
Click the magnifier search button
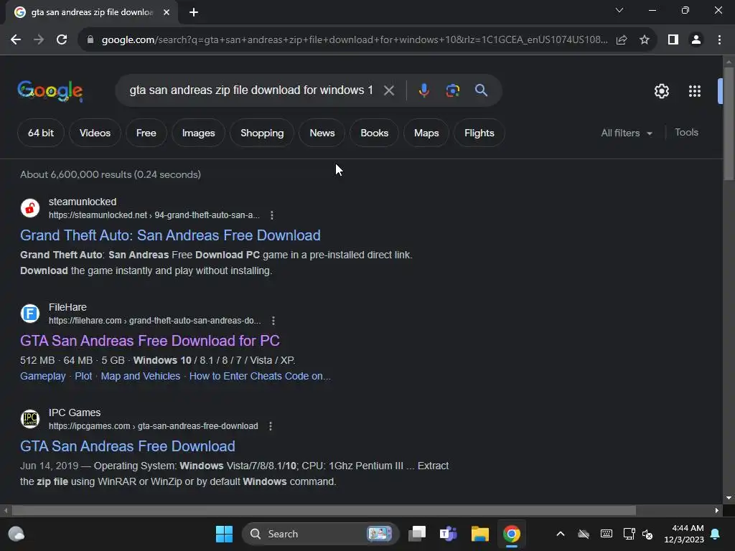[481, 90]
